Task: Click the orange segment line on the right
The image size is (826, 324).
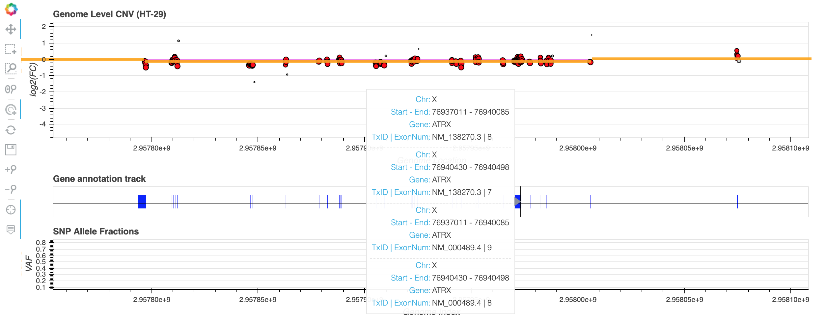Action: pyautogui.click(x=702, y=59)
